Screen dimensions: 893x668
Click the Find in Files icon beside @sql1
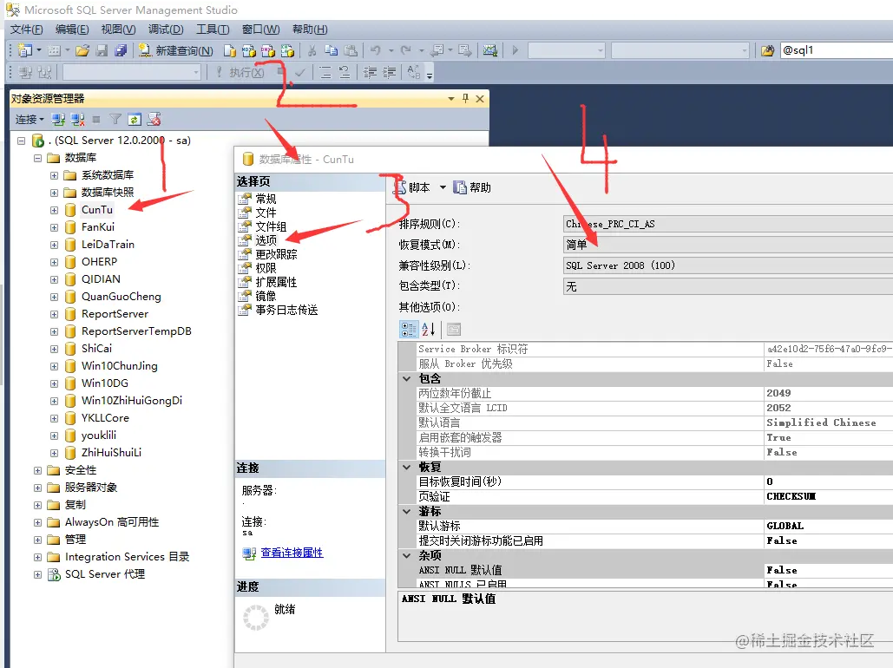click(768, 50)
